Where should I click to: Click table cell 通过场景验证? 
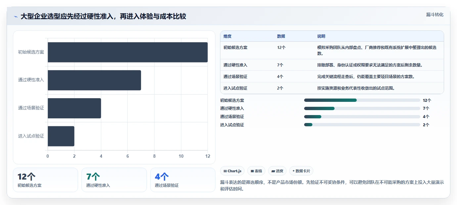(235, 77)
